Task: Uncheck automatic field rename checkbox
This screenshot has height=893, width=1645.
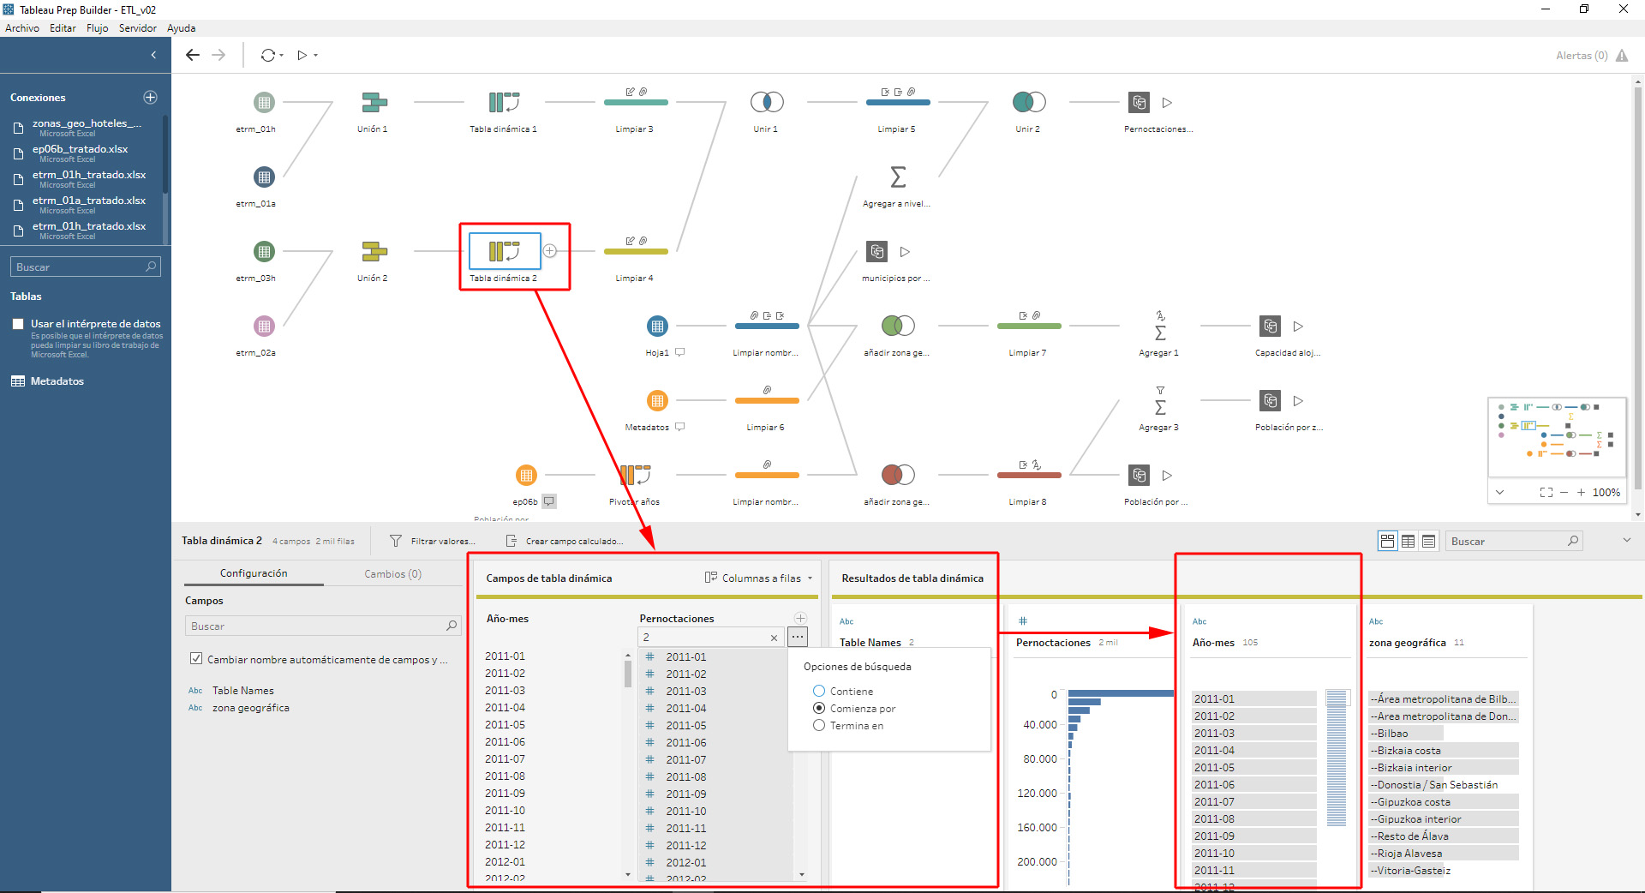Action: [196, 659]
